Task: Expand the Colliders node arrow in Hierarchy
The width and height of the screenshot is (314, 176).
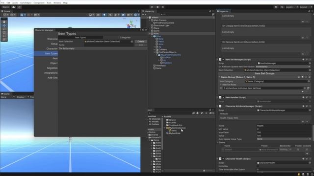Action: pos(155,49)
